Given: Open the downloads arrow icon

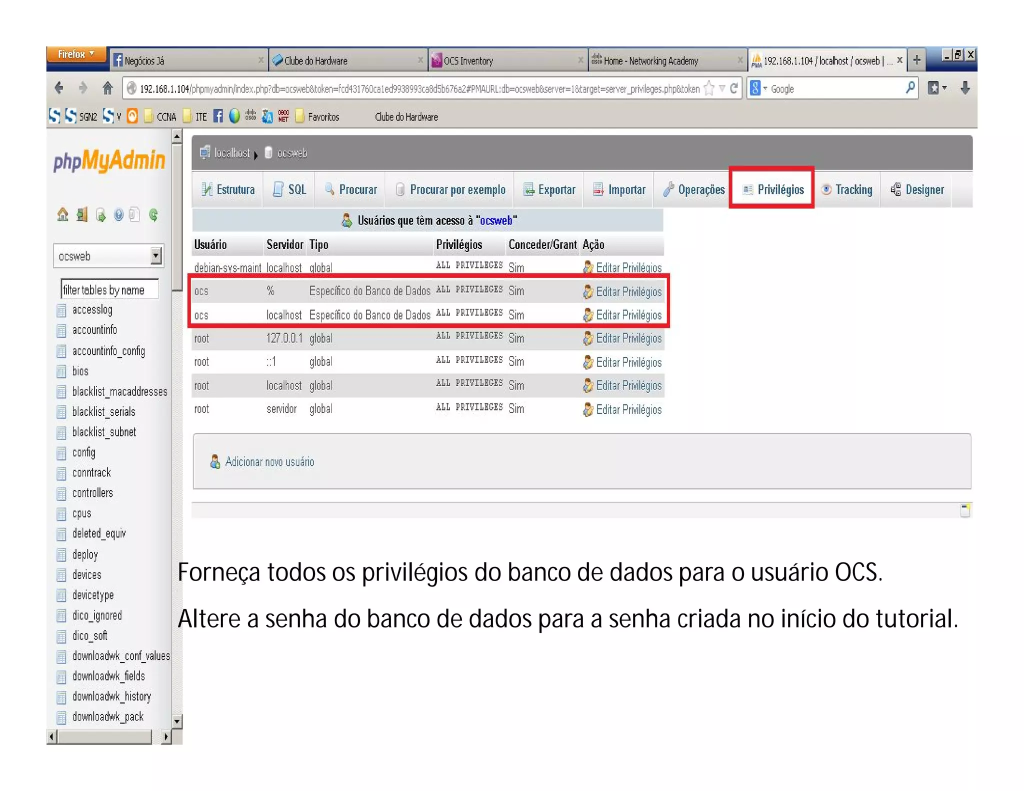Looking at the screenshot, I should click(x=965, y=88).
